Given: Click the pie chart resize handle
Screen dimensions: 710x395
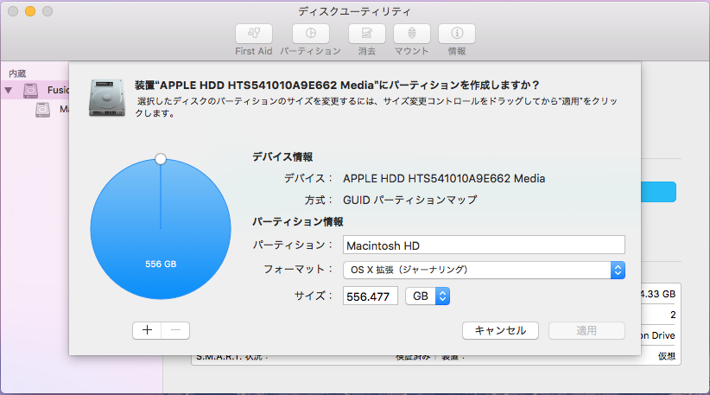Looking at the screenshot, I should coord(161,159).
